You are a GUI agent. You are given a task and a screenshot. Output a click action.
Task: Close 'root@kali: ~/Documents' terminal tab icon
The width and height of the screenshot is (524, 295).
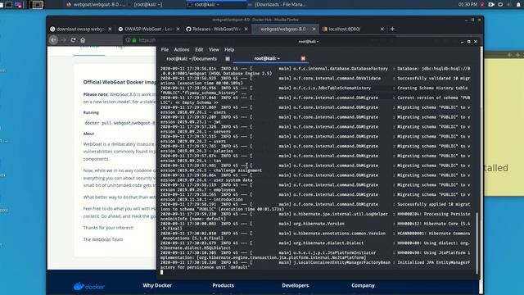pos(228,58)
